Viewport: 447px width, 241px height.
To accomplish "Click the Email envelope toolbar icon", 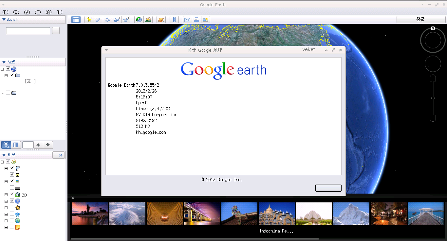I will [x=187, y=20].
